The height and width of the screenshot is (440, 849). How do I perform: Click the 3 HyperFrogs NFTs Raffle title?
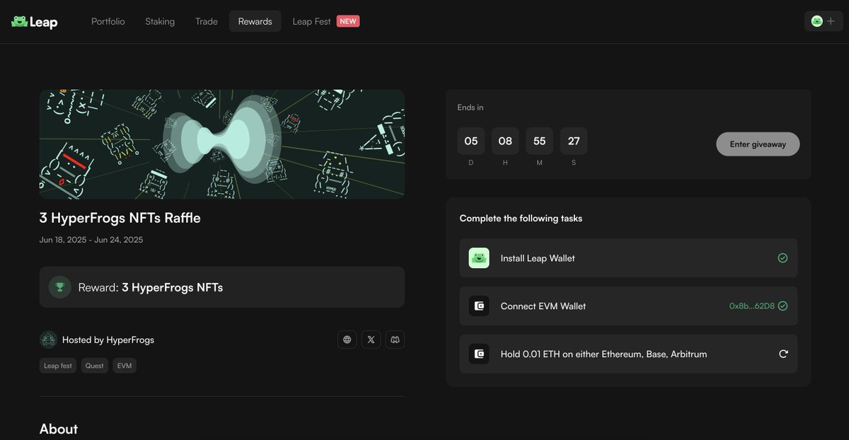120,218
